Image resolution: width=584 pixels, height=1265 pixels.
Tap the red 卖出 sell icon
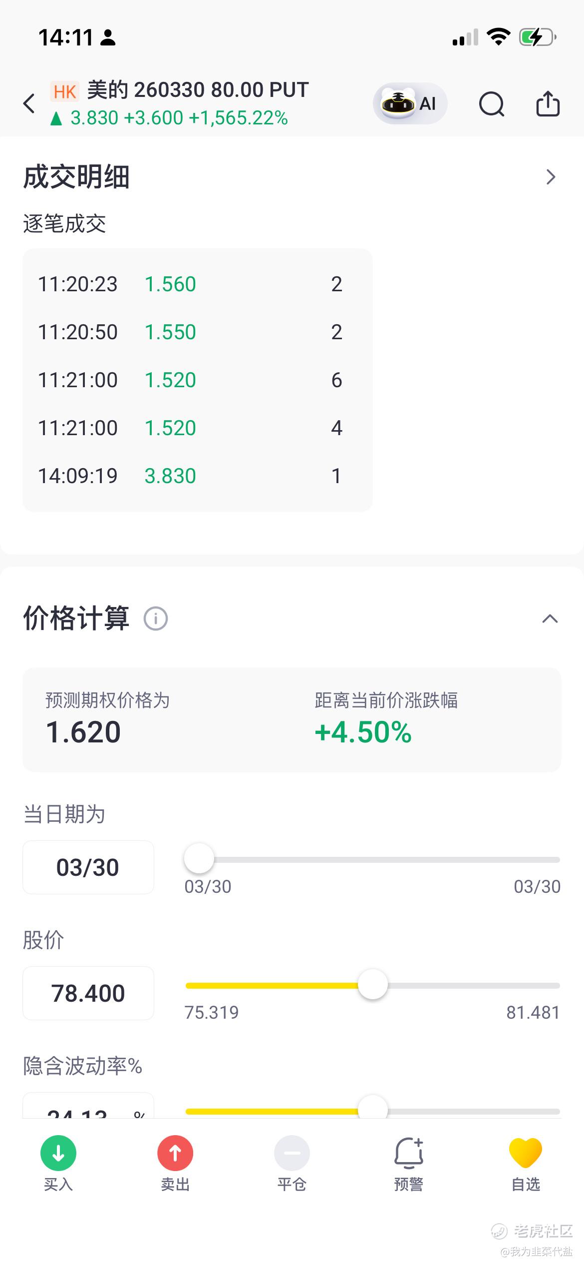tap(175, 1153)
